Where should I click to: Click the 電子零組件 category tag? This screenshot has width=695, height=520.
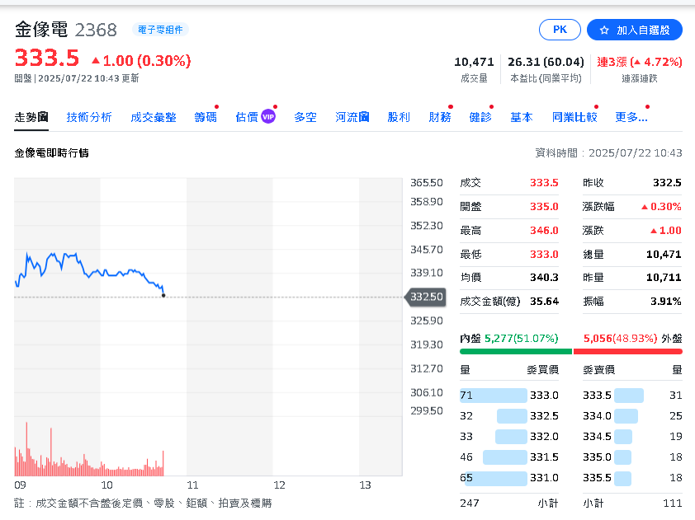[160, 30]
